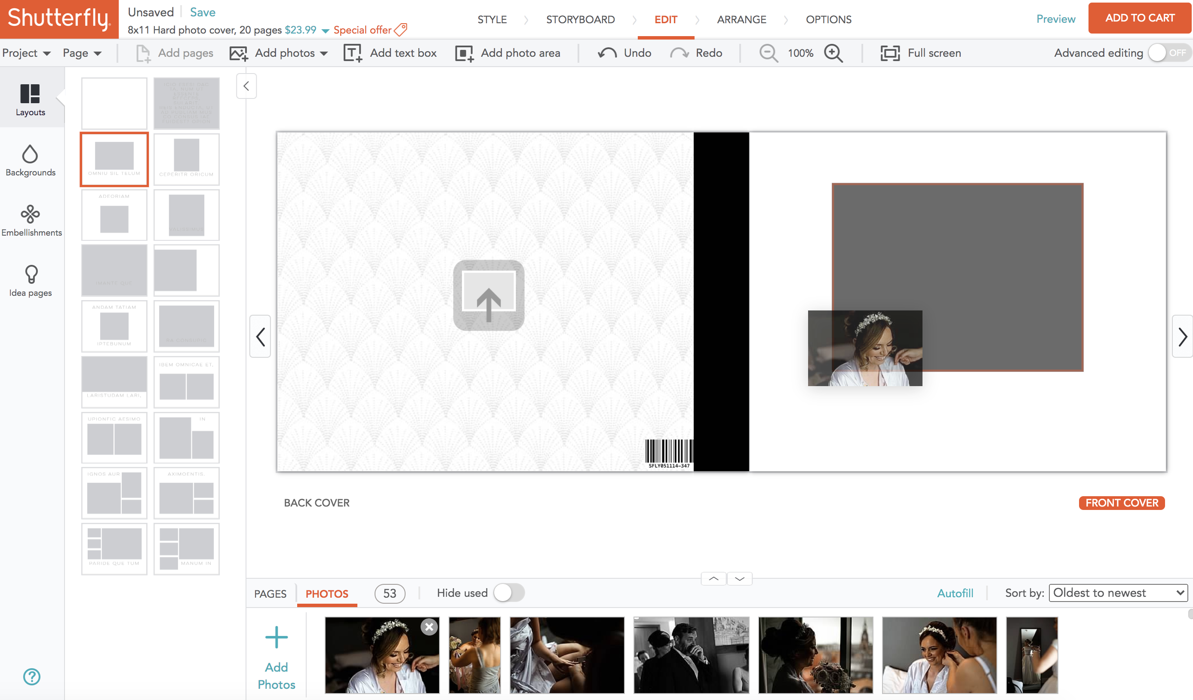
Task: Click the Add text box icon
Action: 352,52
